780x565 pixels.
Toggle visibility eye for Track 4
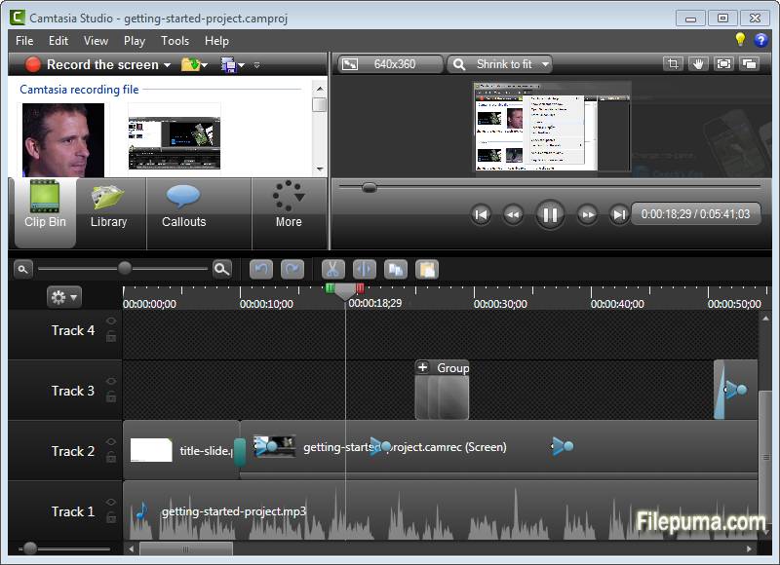[111, 320]
